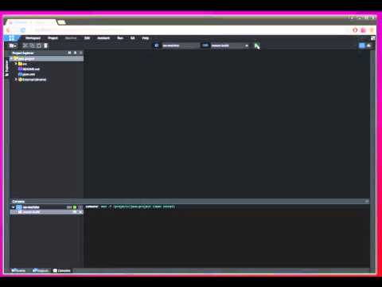Collapse the dev-machine node in Consoles

(x=13, y=207)
